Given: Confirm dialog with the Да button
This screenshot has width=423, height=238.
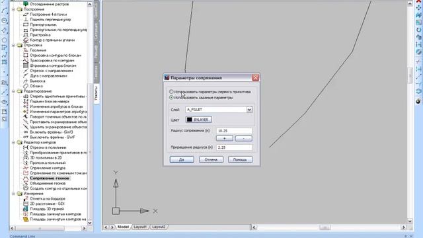Looking at the screenshot, I should tap(182, 159).
